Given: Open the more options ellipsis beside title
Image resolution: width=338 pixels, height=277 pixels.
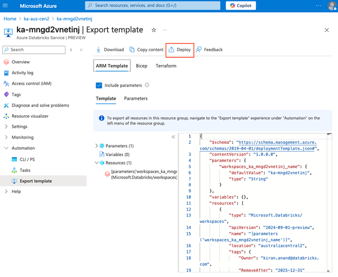Looking at the screenshot, I should (x=165, y=30).
